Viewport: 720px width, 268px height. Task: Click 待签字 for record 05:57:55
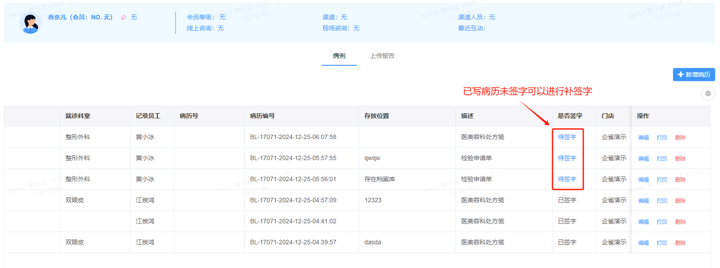567,158
